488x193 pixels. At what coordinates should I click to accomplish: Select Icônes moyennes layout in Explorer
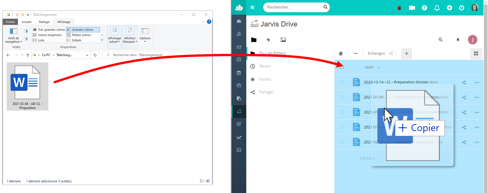[47, 35]
